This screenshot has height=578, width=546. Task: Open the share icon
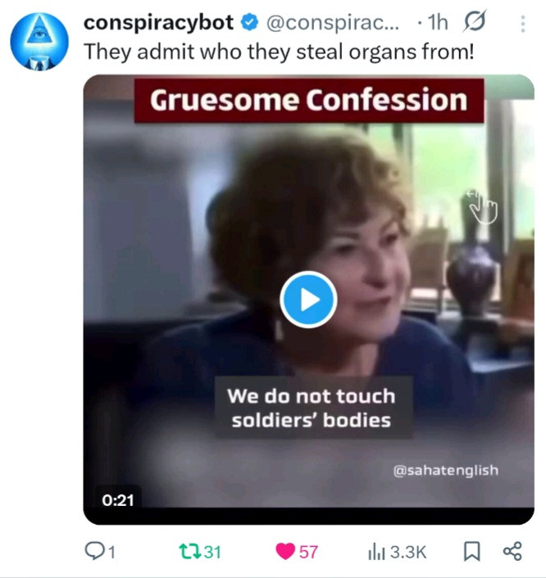tap(512, 552)
